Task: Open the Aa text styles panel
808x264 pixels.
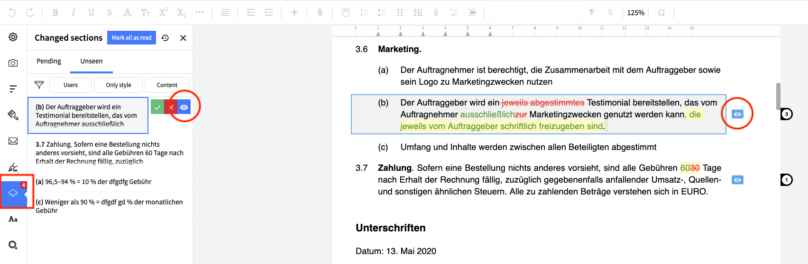Action: (13, 219)
